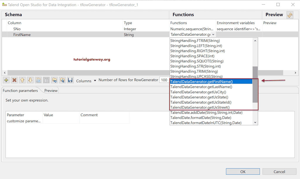Move the column down with the down arrow icon

[30, 80]
